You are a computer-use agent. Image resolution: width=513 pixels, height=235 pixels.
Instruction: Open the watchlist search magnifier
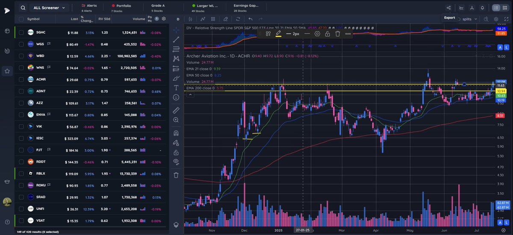22,8
